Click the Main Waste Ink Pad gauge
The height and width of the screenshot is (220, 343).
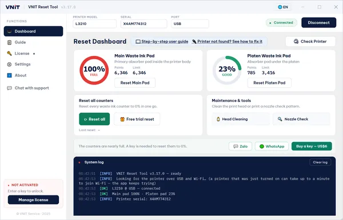click(94, 70)
